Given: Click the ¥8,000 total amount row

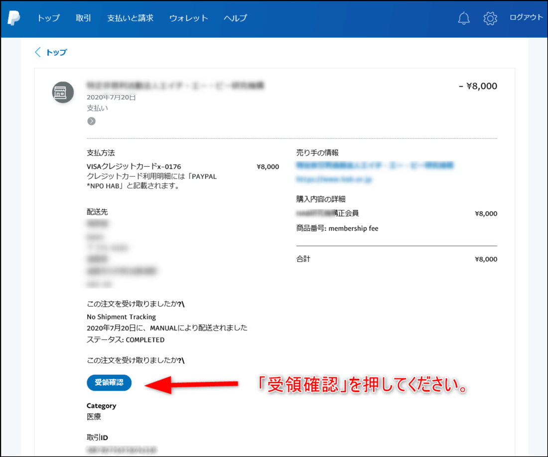Looking at the screenshot, I should point(485,259).
